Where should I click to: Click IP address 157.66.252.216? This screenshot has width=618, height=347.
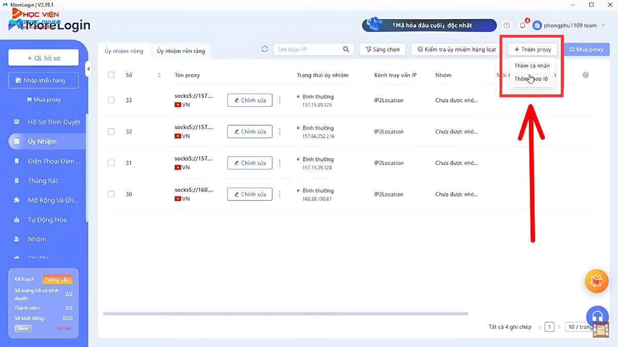(318, 136)
